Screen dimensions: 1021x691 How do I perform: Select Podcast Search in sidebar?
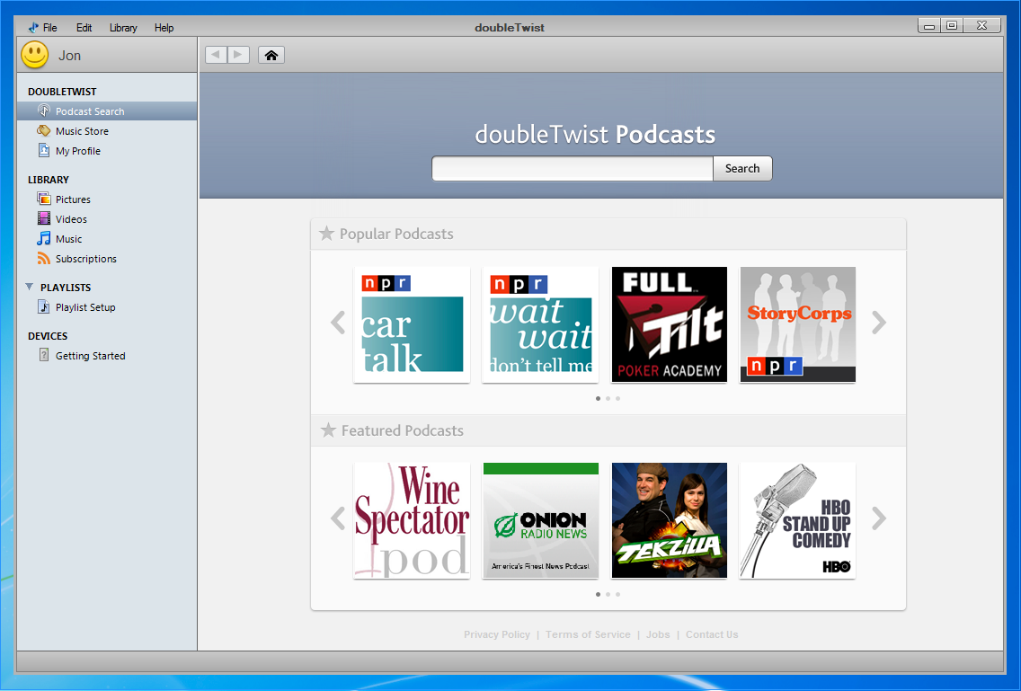pyautogui.click(x=107, y=111)
